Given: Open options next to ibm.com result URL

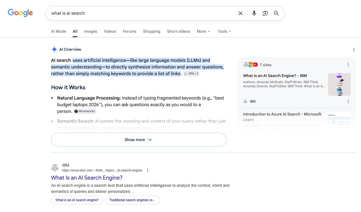Looking at the screenshot, I should (x=147, y=171).
